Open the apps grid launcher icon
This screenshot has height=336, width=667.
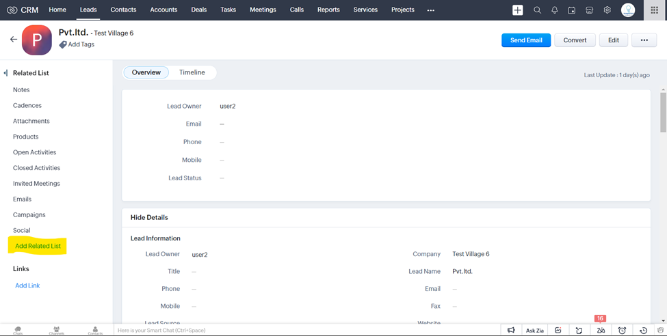coord(654,10)
